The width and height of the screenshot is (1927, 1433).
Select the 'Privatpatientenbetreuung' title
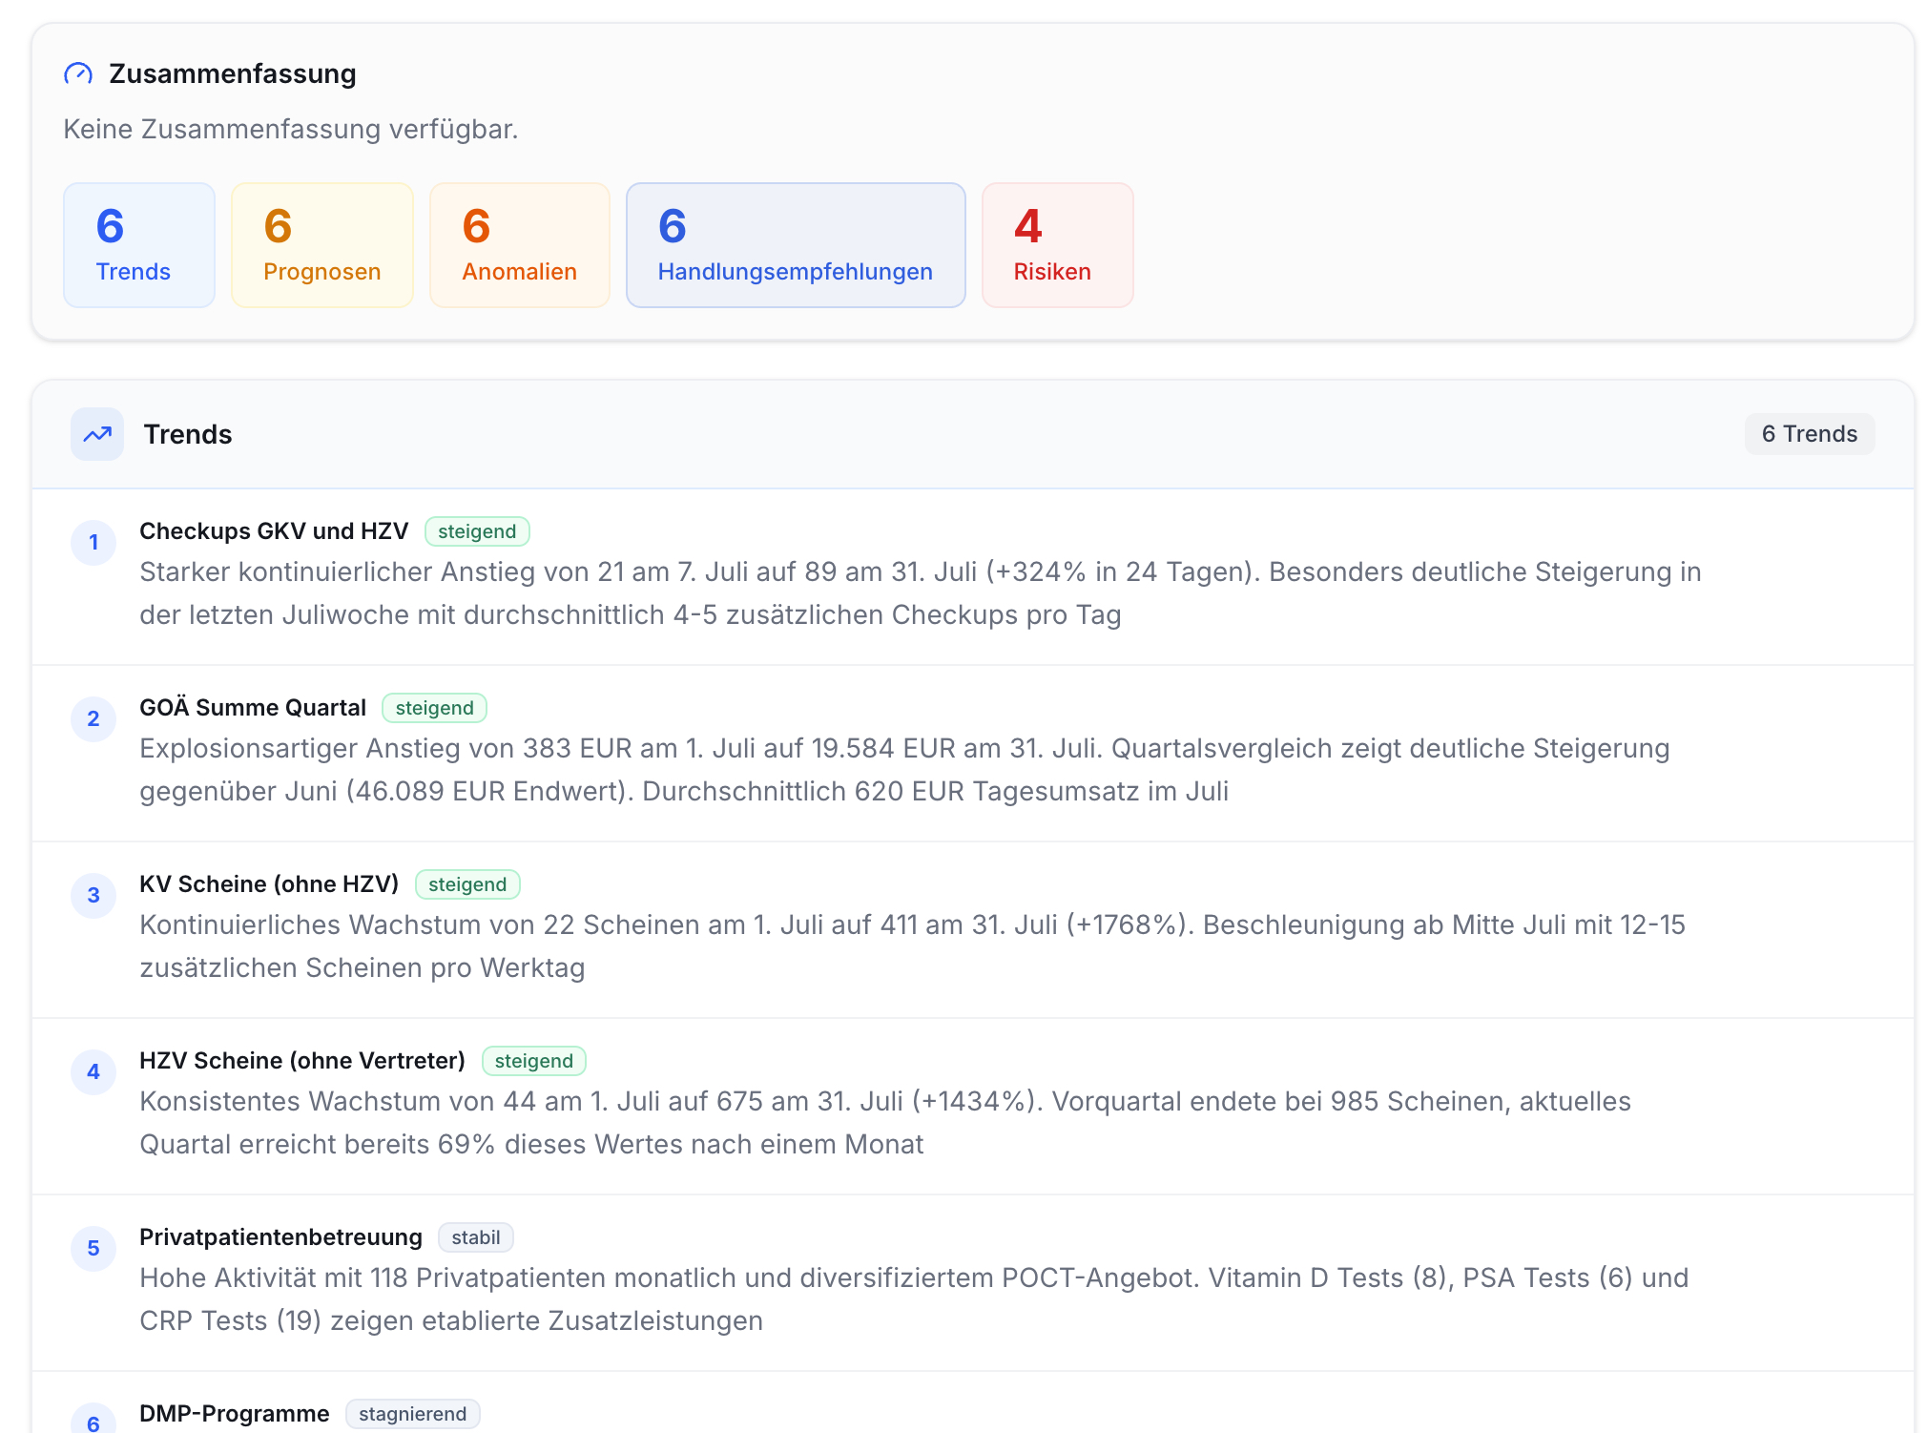pyautogui.click(x=280, y=1237)
